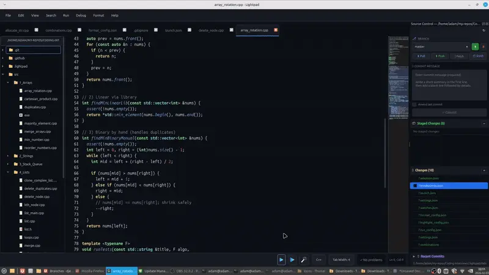489x275 pixels.
Task: Click the second blue play icon
Action: coord(292,260)
